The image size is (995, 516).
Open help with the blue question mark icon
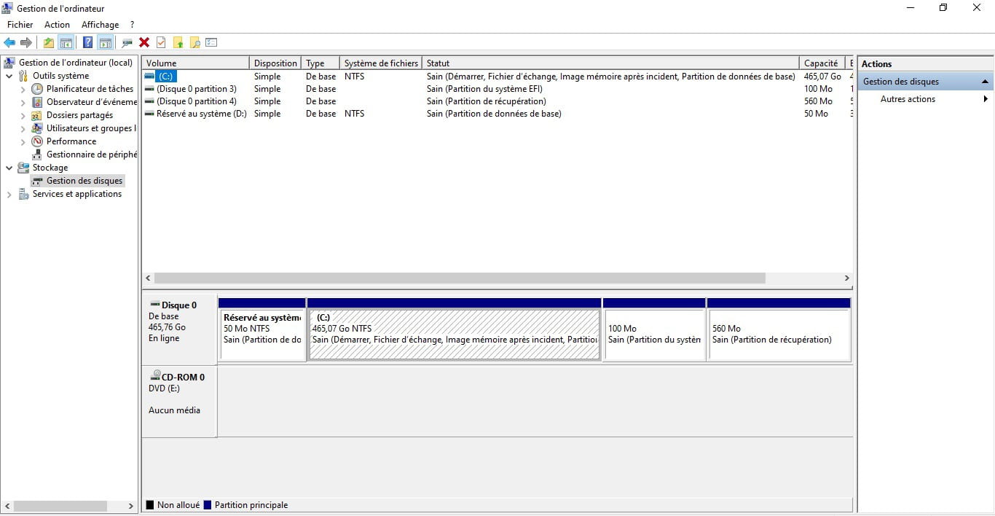(87, 43)
